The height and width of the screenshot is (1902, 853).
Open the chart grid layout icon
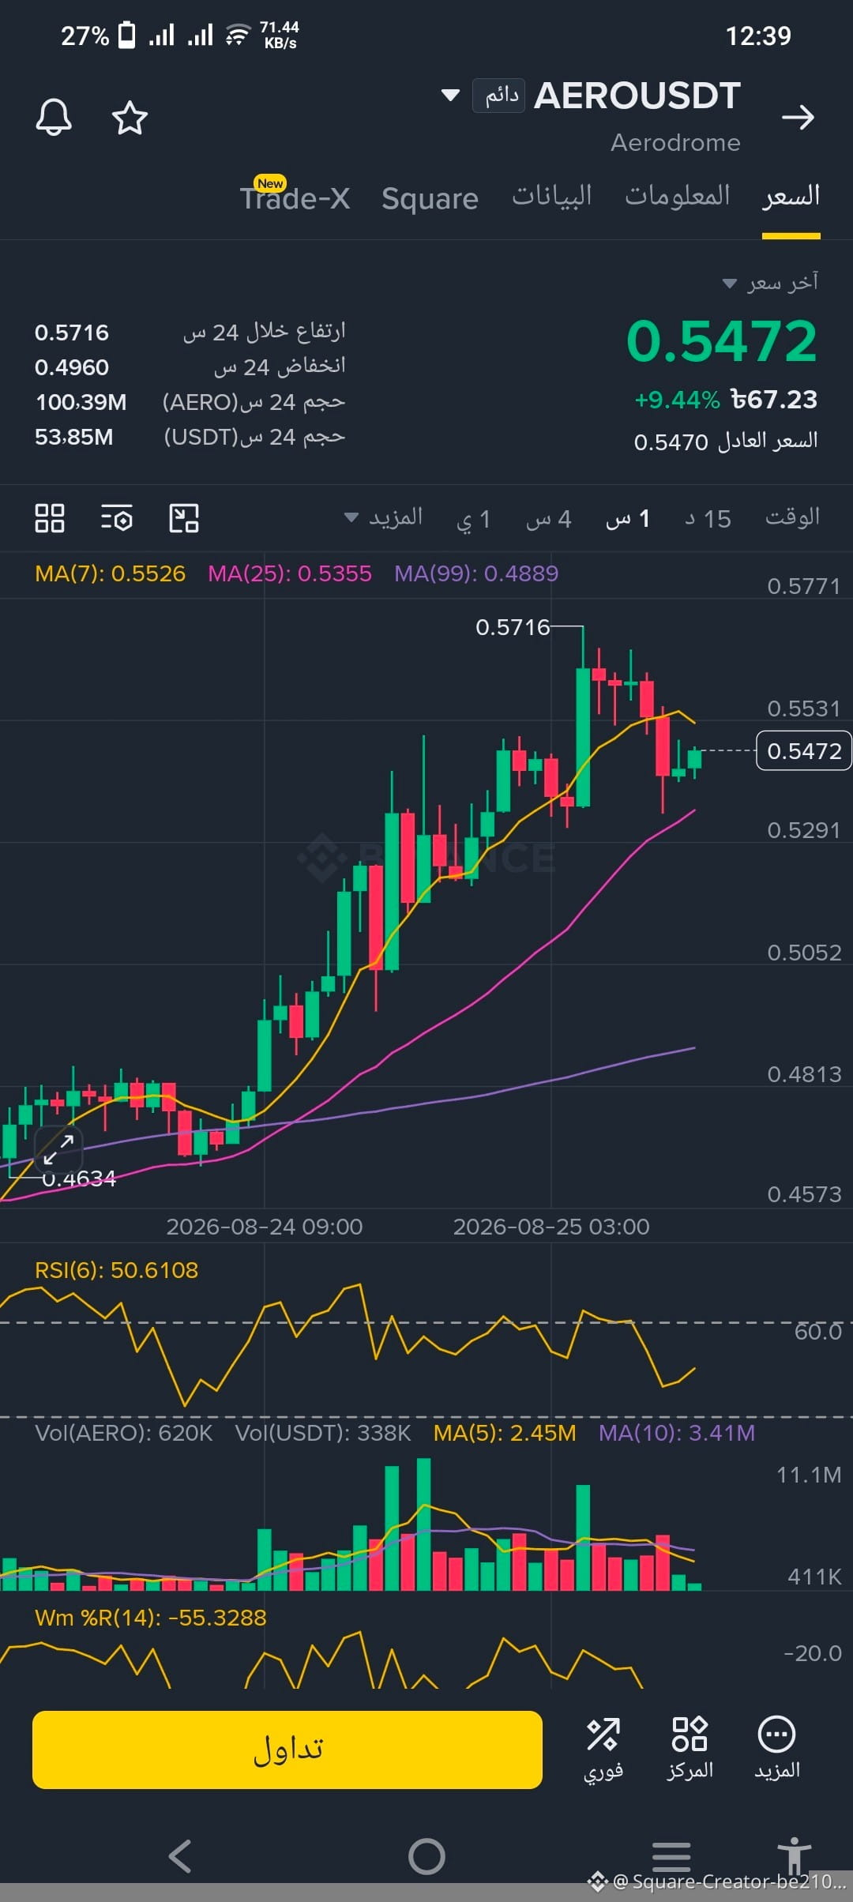pyautogui.click(x=50, y=518)
